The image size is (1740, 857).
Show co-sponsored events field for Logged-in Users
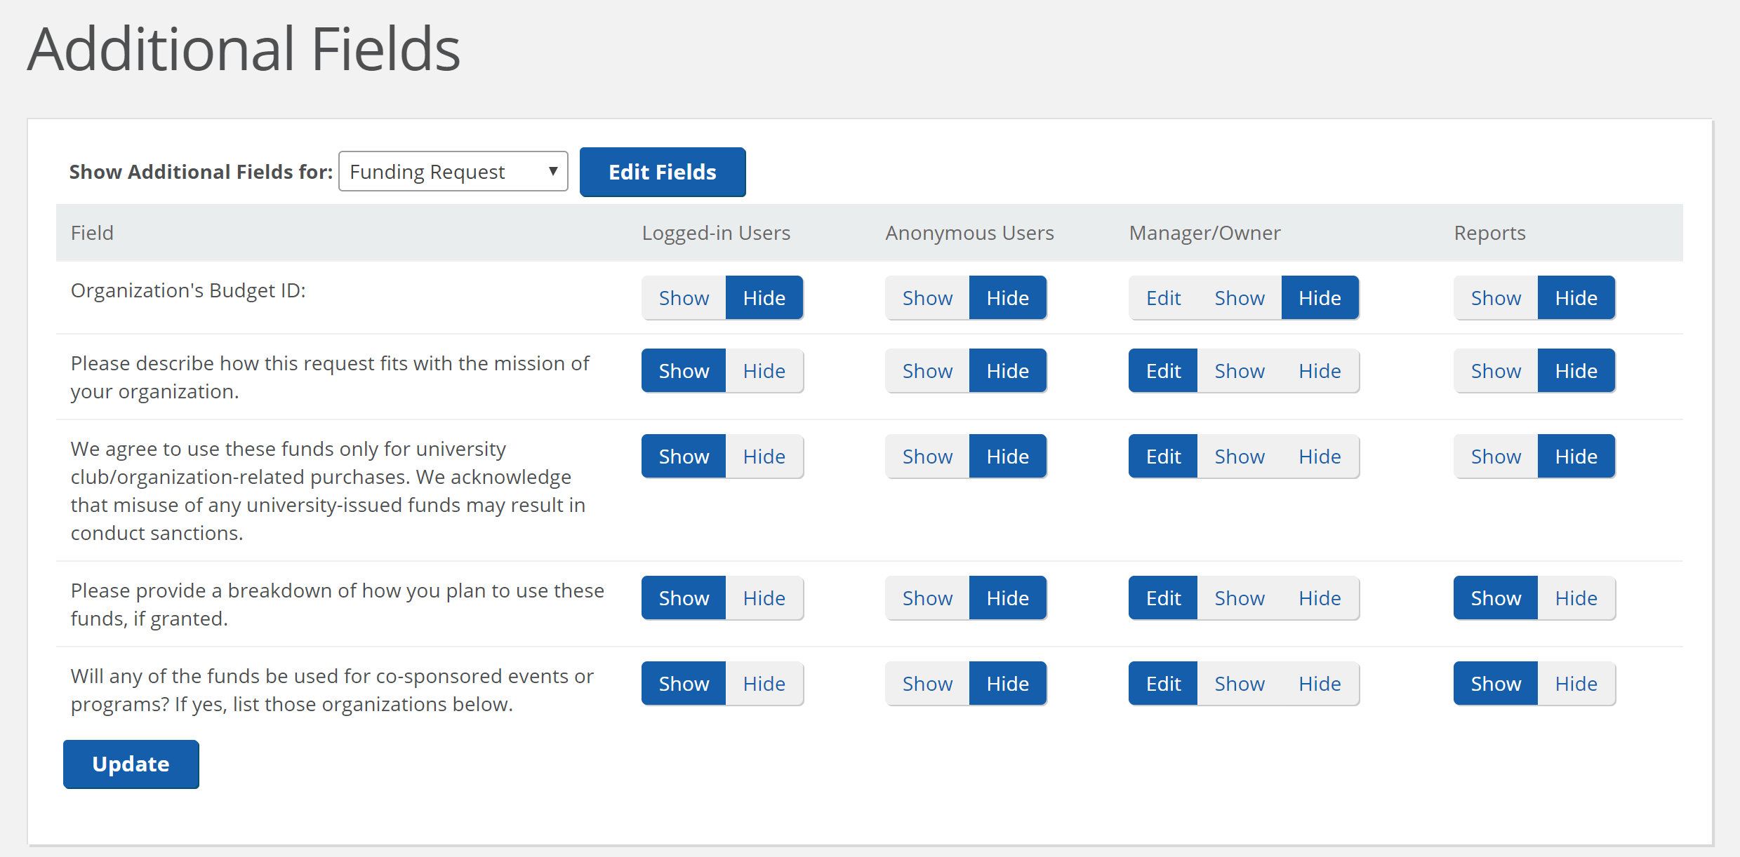coord(684,684)
